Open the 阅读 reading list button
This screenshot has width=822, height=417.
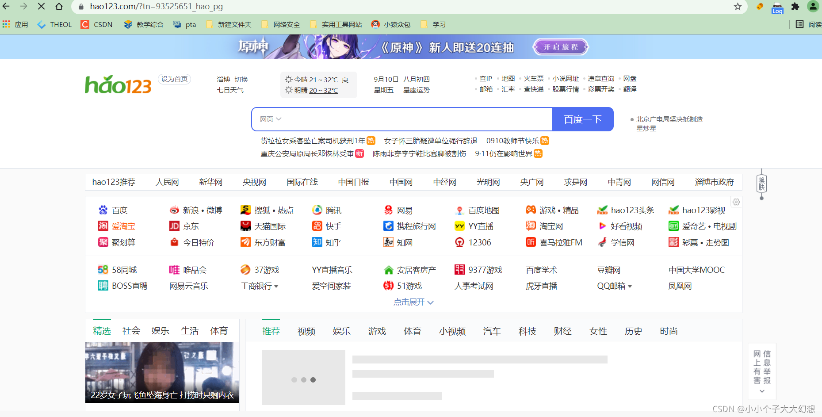809,24
